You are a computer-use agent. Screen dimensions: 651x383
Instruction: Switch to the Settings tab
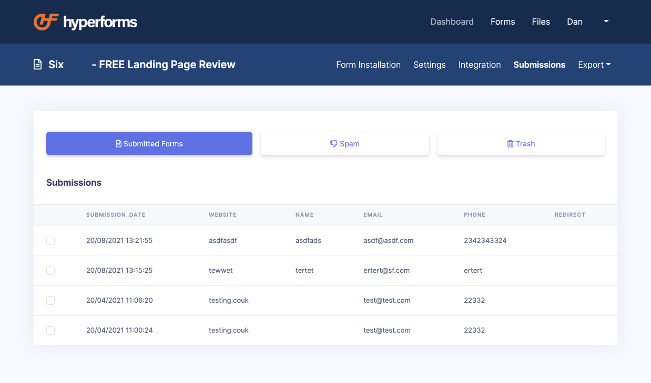tap(429, 65)
